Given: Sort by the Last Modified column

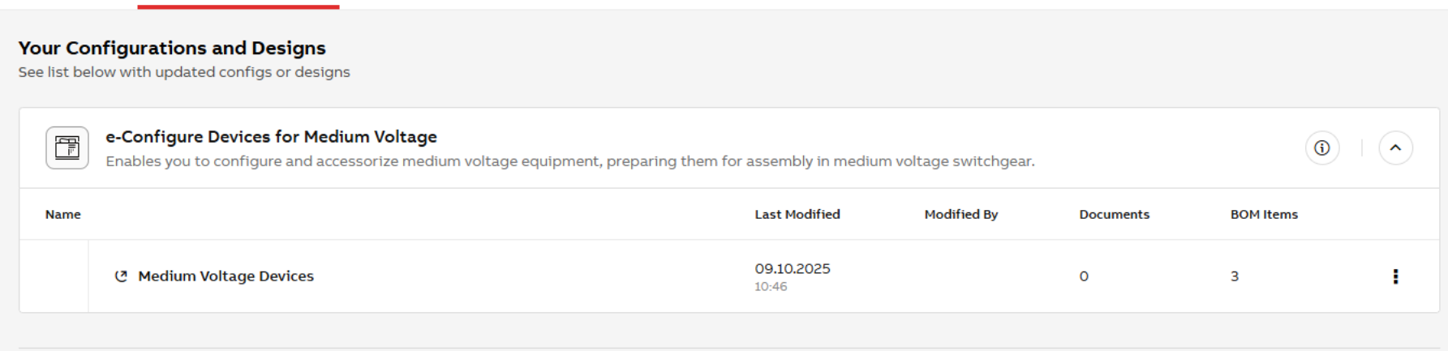Looking at the screenshot, I should pyautogui.click(x=797, y=214).
